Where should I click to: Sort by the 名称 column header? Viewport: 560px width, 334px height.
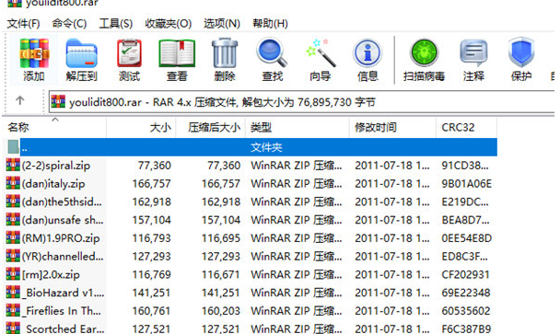tap(54, 127)
